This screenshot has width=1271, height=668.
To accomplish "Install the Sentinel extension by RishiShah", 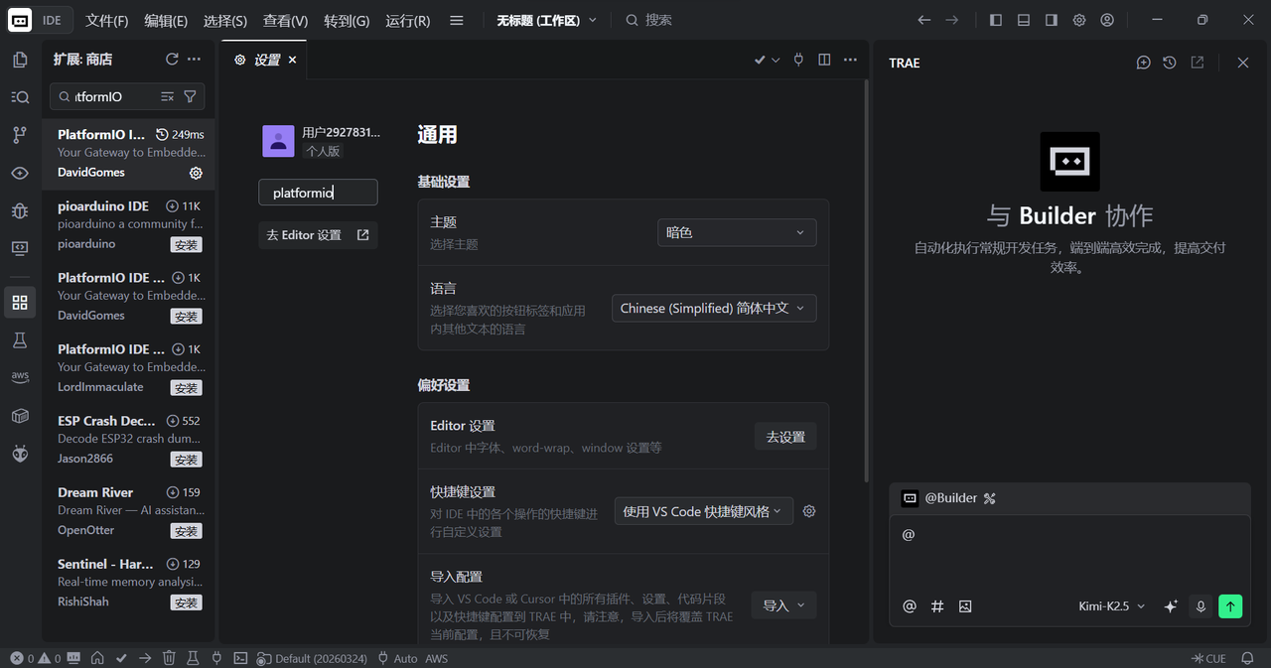I will (x=187, y=602).
